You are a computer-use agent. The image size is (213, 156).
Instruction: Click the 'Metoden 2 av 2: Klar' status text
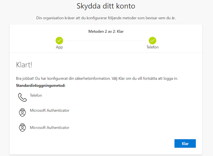coord(106,31)
